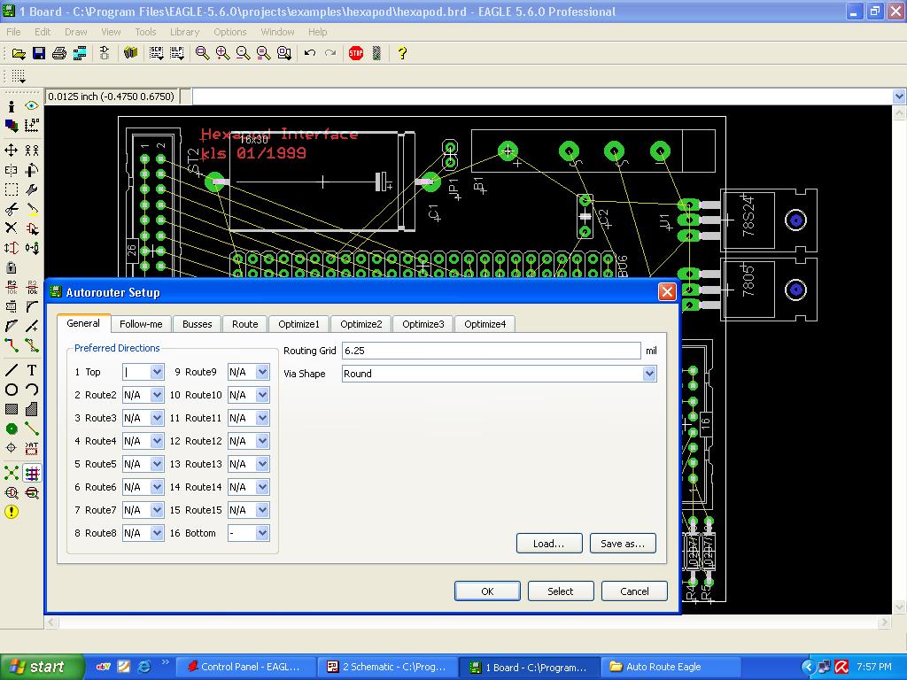Switch to the Follow-me tab

(141, 324)
